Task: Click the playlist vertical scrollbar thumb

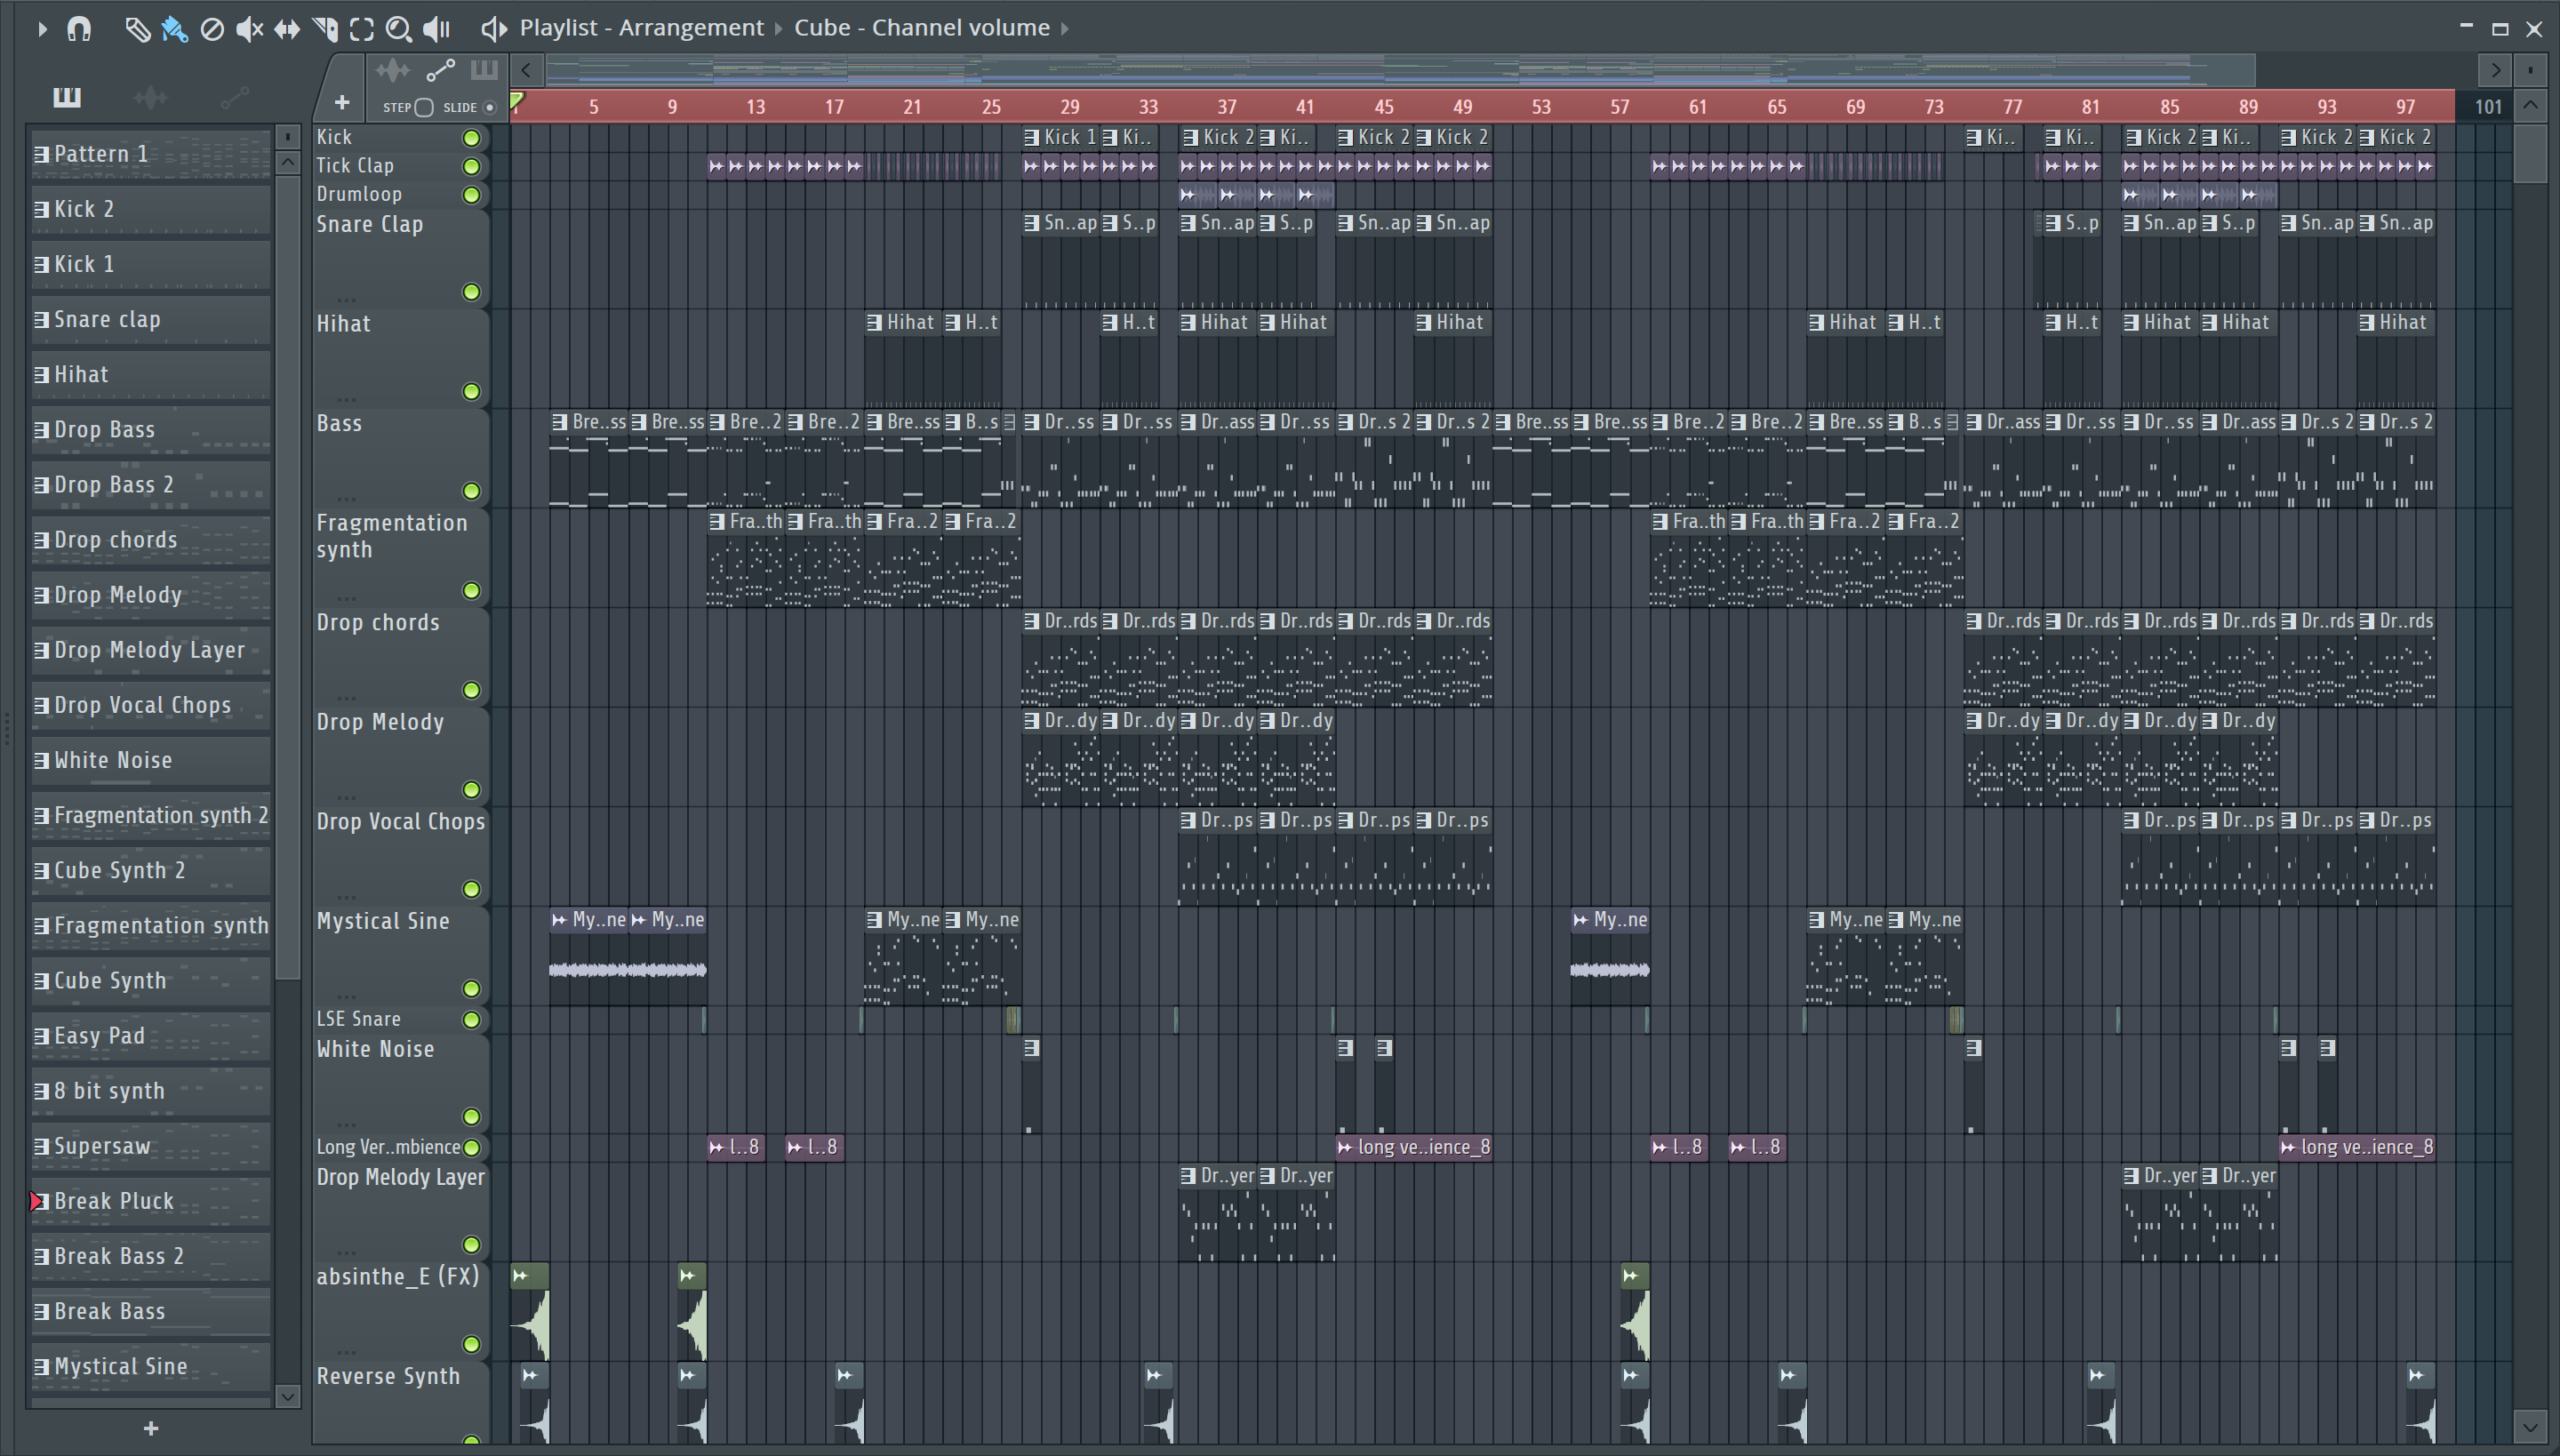Action: [x=2530, y=153]
